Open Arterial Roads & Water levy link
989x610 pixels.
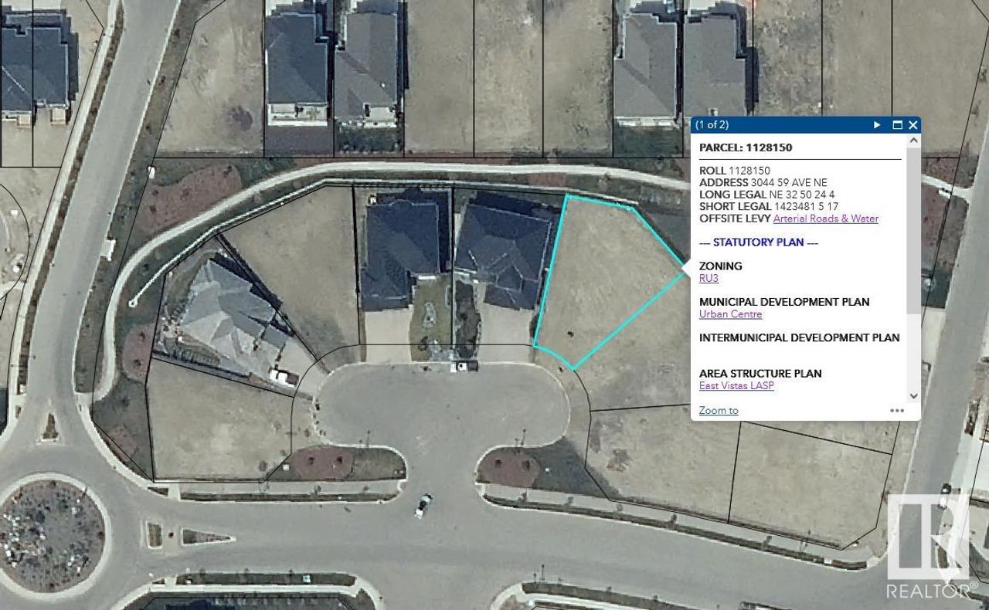(825, 219)
